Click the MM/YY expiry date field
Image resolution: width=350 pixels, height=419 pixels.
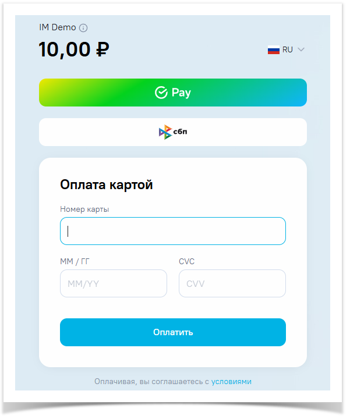[x=113, y=283]
